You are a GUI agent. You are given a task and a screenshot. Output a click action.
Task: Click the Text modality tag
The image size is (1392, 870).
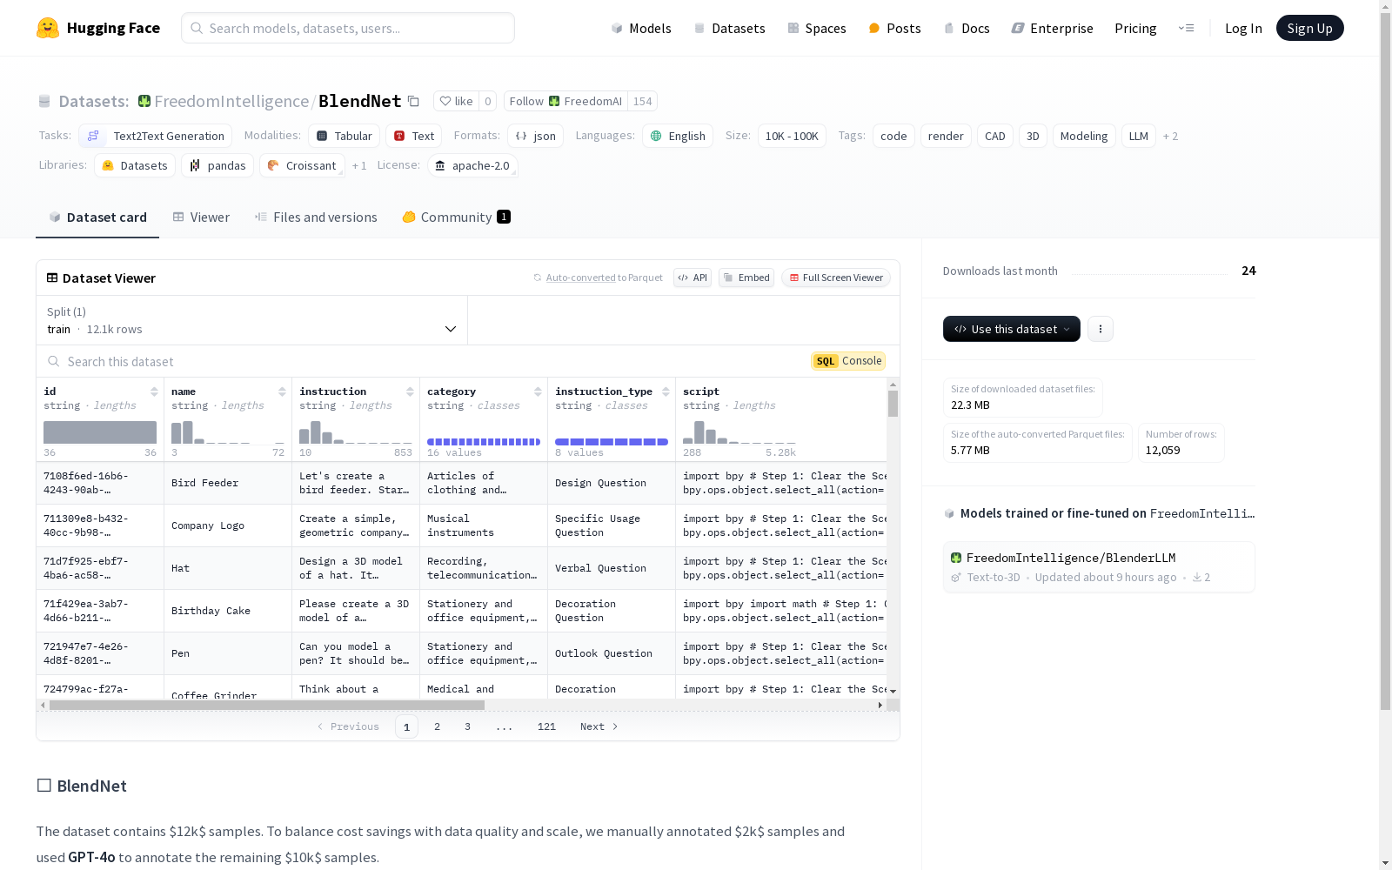[414, 136]
